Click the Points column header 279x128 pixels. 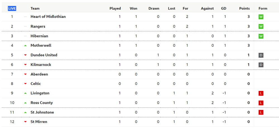[x=244, y=8]
